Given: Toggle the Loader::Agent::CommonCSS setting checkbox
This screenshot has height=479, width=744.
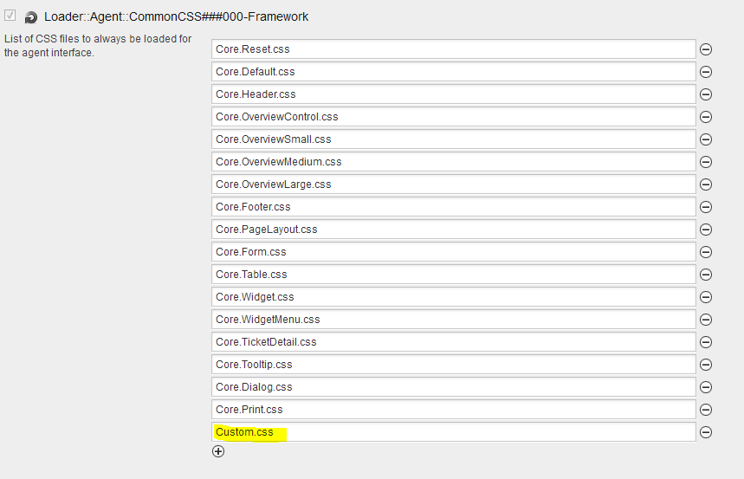Looking at the screenshot, I should click(10, 16).
